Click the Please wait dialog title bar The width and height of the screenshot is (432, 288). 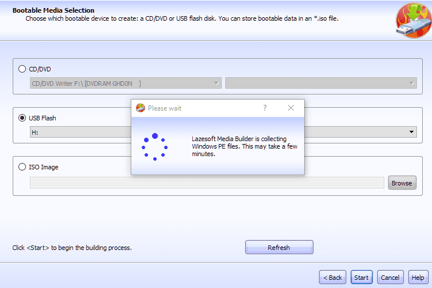(202, 108)
